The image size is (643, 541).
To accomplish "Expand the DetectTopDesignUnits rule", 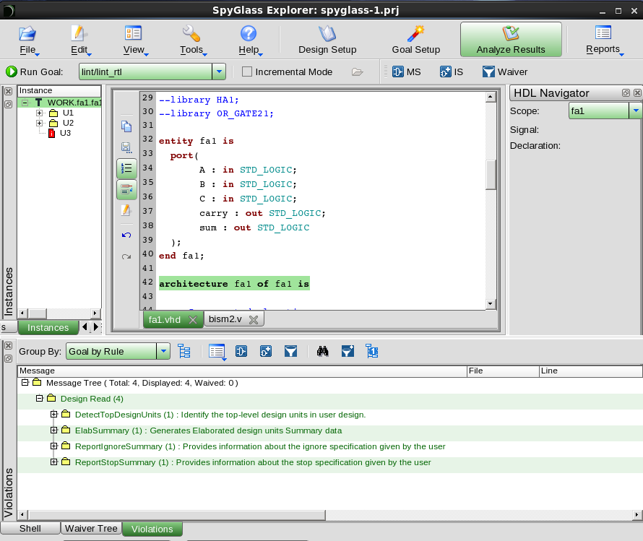I will (53, 415).
